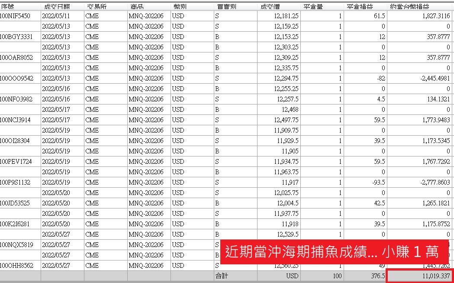Click price 11,934.75
454x283 pixels.
(x=286, y=162)
